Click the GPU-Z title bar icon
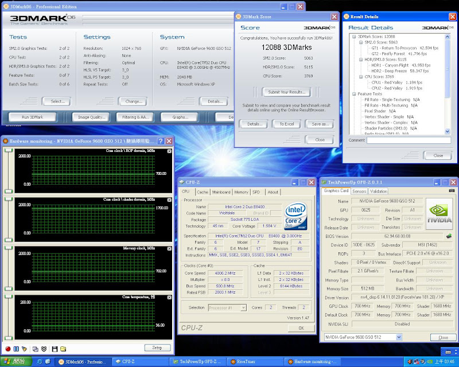The height and width of the screenshot is (367, 459). click(x=324, y=182)
